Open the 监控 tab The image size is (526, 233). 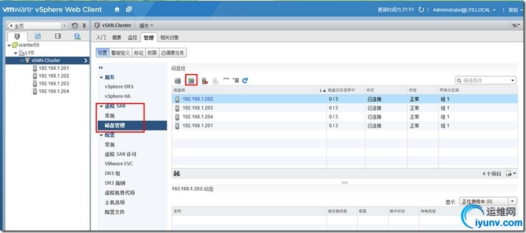[x=132, y=38]
